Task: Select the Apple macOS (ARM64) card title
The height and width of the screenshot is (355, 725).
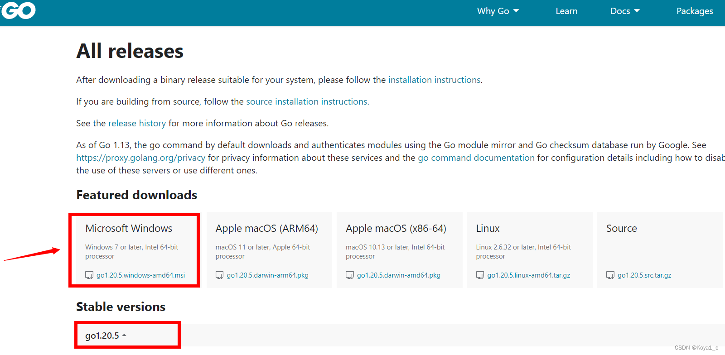Action: click(x=266, y=228)
